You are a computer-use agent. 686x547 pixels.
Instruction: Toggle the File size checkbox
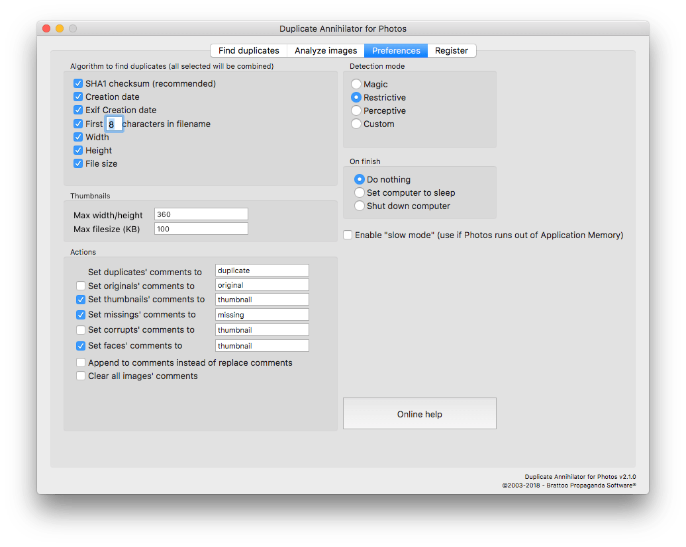(78, 163)
